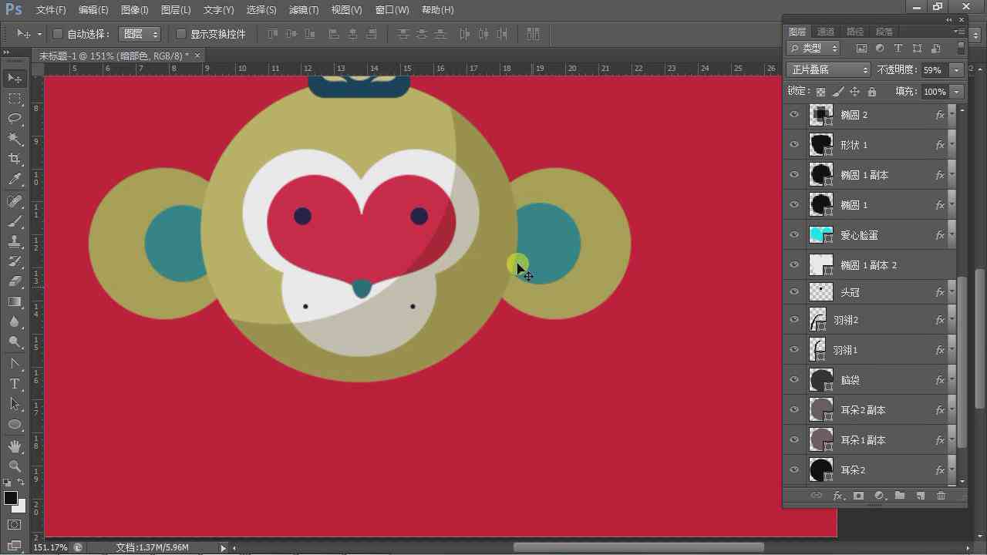The image size is (987, 555).
Task: Hide the 椭圆 2 layer
Action: click(x=794, y=115)
